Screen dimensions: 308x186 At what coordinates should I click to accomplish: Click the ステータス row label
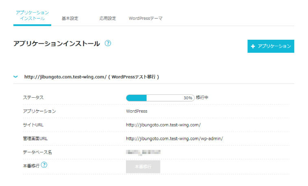[x=33, y=98]
